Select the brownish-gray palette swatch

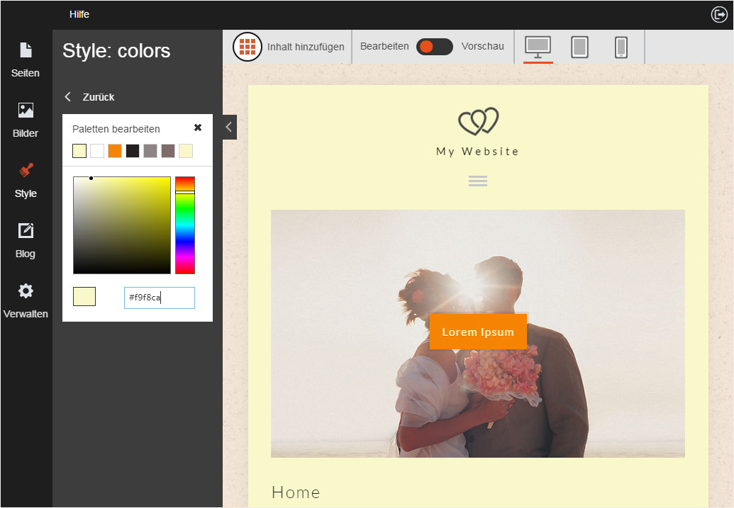pyautogui.click(x=168, y=151)
